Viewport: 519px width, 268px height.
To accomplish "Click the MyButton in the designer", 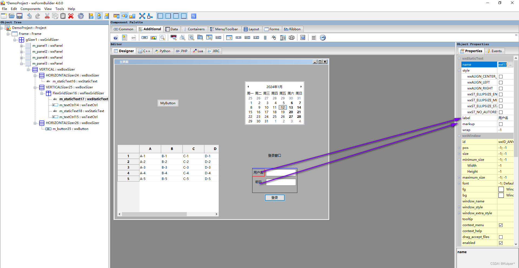I will pyautogui.click(x=168, y=103).
